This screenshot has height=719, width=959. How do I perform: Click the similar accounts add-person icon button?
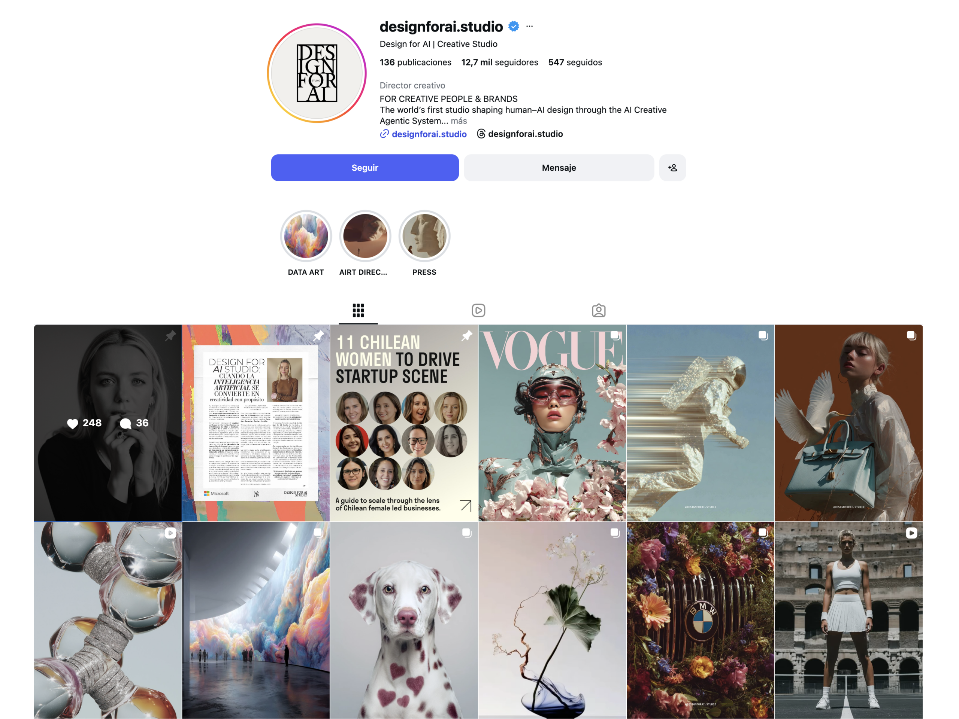click(x=672, y=168)
